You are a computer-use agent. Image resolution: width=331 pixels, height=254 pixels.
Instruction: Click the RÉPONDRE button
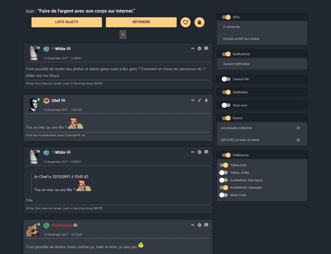tap(141, 22)
